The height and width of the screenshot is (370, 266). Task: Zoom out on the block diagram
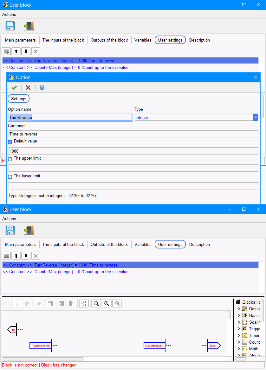96,304
